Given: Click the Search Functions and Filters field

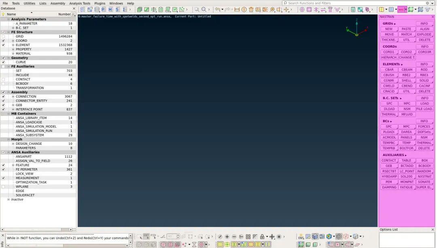Looking at the screenshot, I should pyautogui.click(x=354, y=3).
